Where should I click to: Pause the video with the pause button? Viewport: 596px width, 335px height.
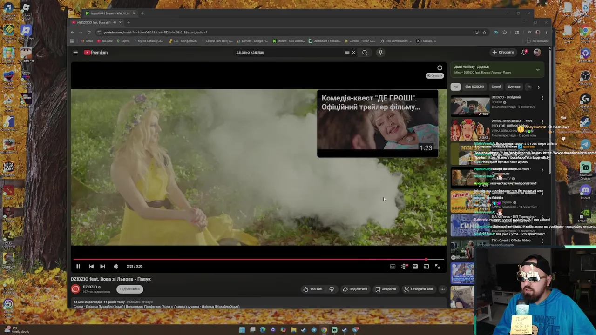point(78,266)
